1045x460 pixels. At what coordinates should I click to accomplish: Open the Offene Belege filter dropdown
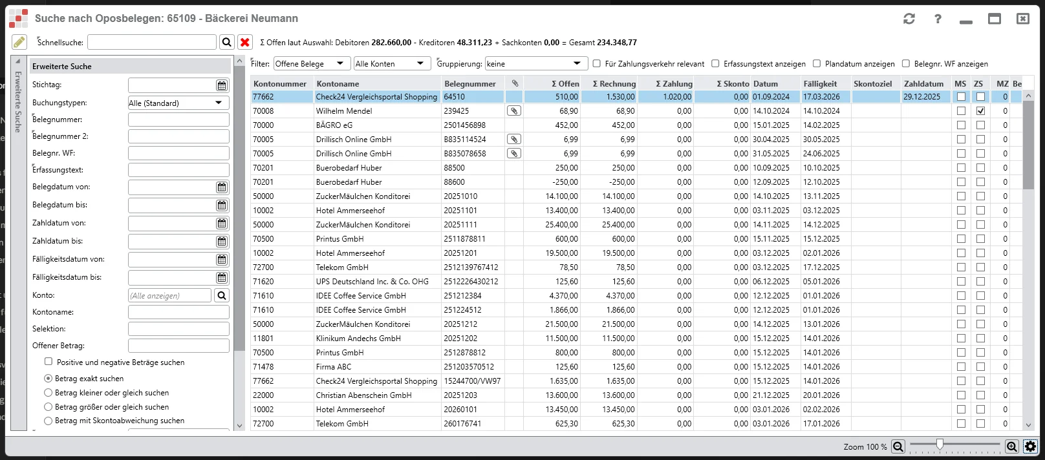pos(312,63)
